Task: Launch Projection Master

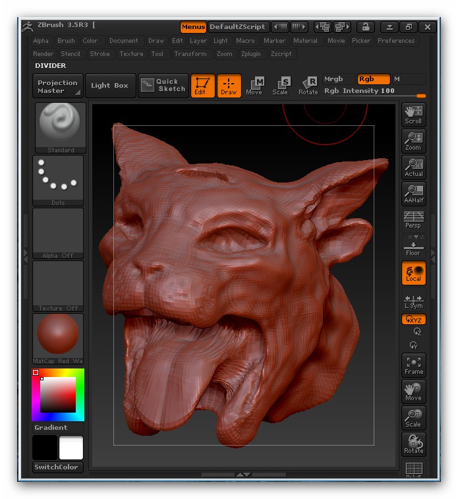Action: [58, 86]
